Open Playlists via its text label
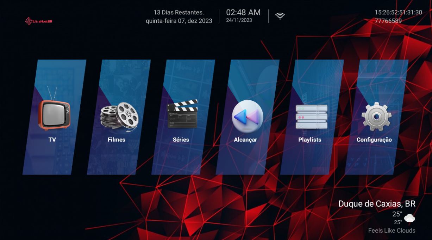 [310, 140]
